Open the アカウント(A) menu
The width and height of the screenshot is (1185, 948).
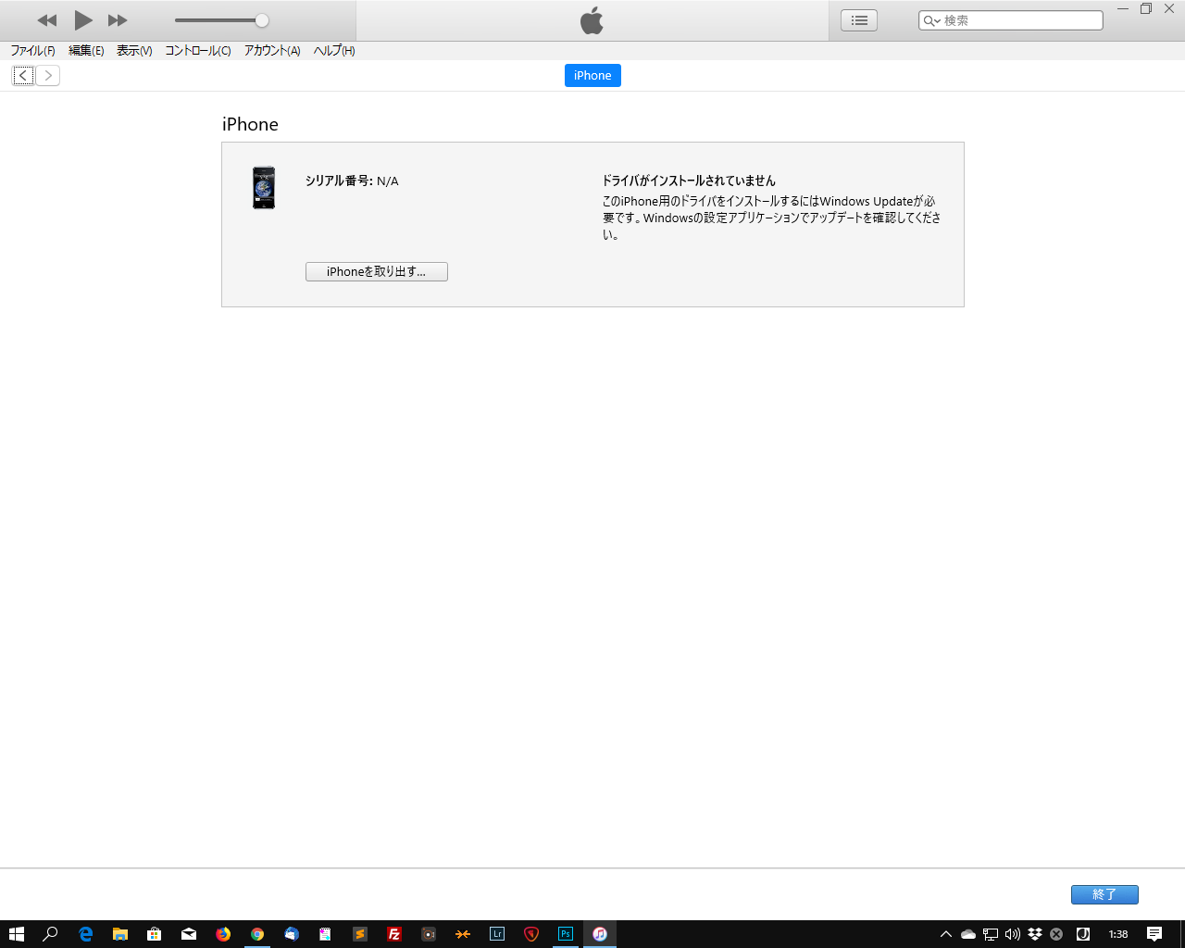pyautogui.click(x=272, y=51)
